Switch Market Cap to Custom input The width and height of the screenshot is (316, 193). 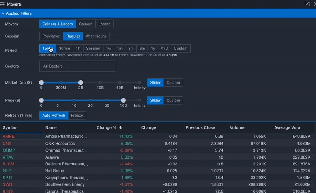[x=173, y=83]
